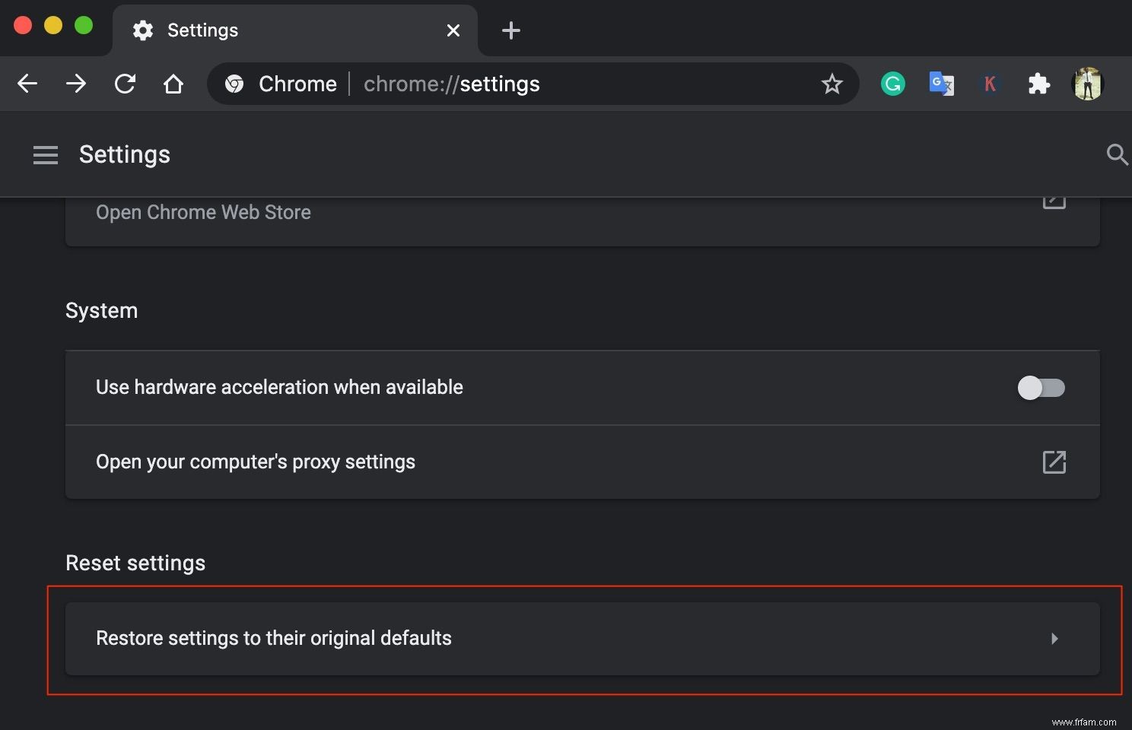Click the gear icon on Settings tab
The width and height of the screenshot is (1132, 730).
point(143,30)
